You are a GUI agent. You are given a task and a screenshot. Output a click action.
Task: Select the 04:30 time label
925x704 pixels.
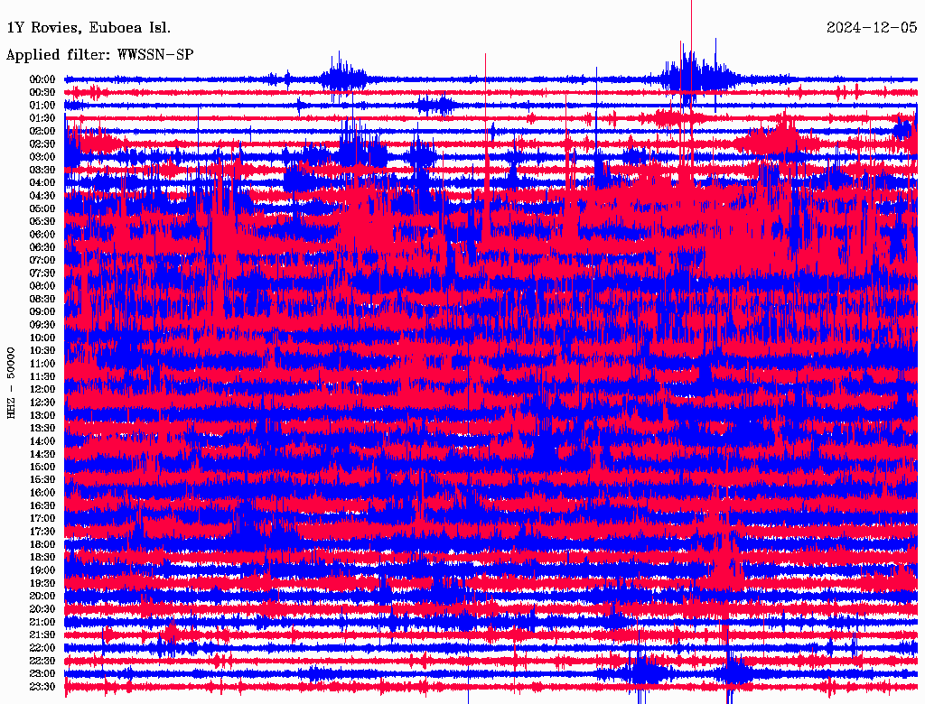[x=42, y=195]
